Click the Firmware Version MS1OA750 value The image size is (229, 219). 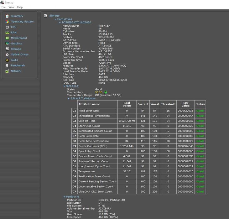point(105,51)
